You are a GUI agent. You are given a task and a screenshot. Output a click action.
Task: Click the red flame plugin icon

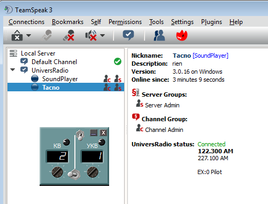pyautogui.click(x=182, y=35)
